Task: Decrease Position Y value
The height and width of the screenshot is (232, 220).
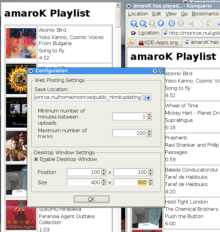Action: pyautogui.click(x=151, y=174)
